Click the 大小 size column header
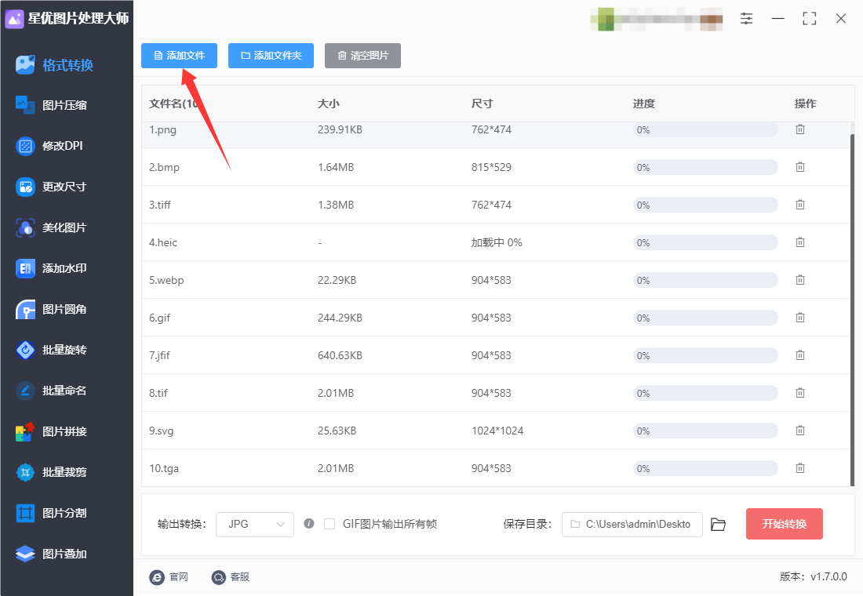The height and width of the screenshot is (596, 863). [329, 104]
